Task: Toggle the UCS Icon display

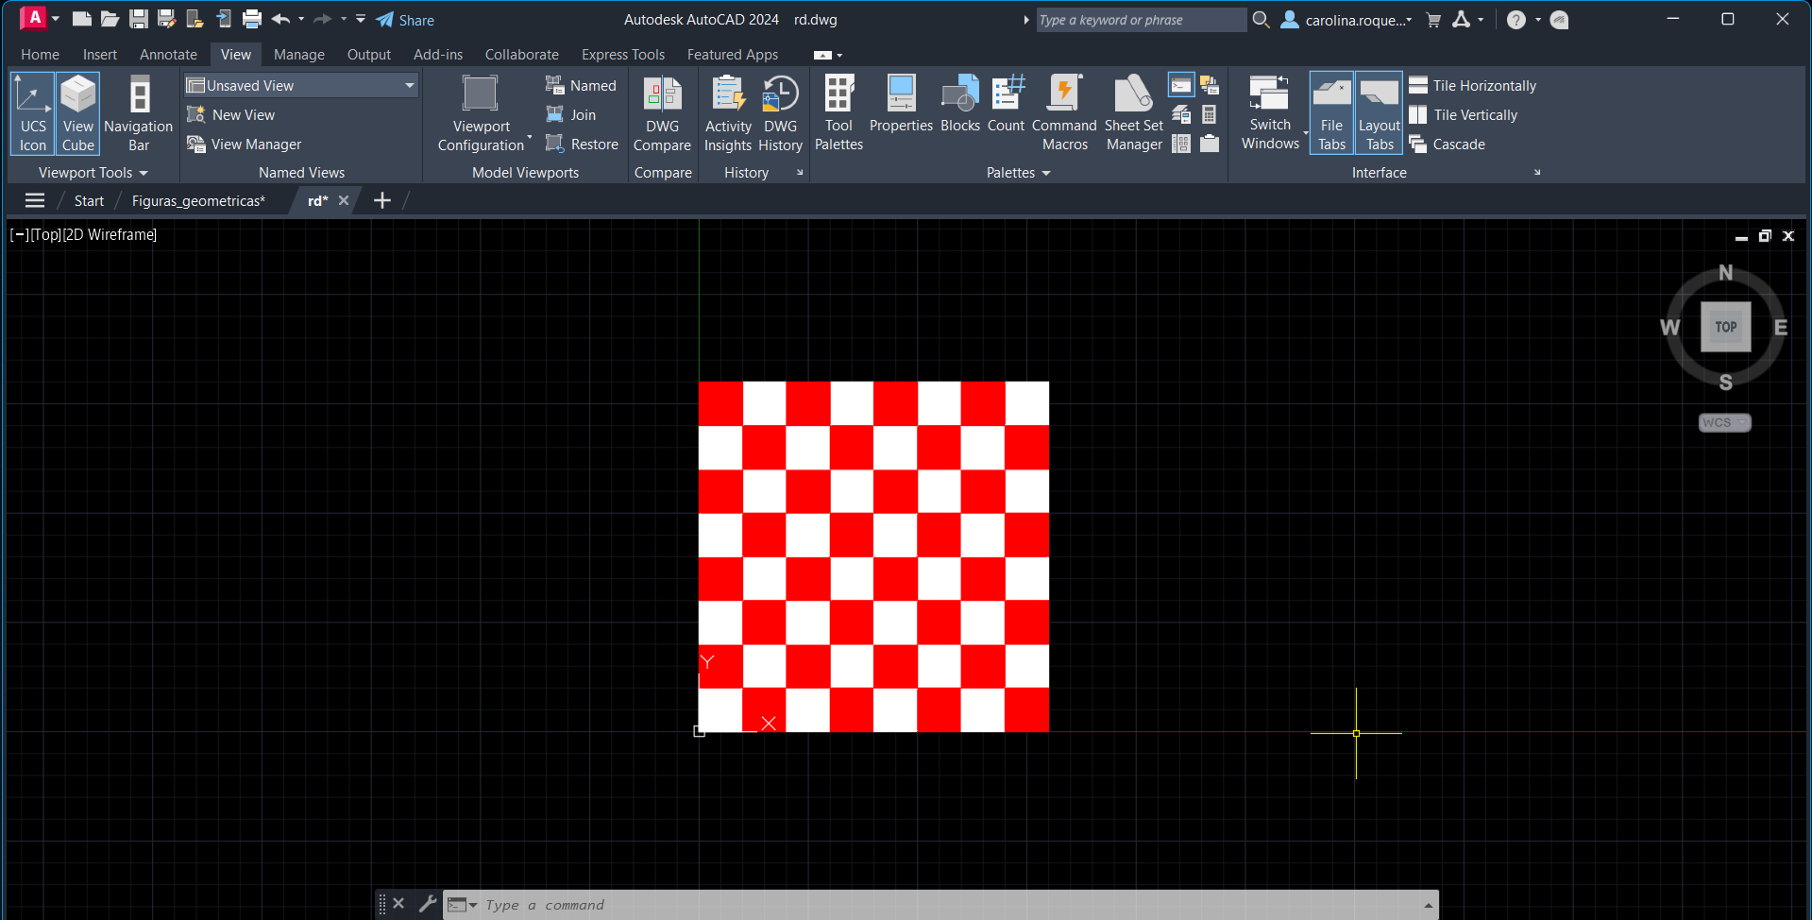Action: [x=33, y=113]
